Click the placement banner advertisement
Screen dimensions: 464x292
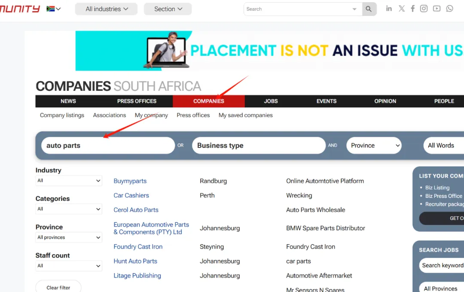[x=269, y=51]
